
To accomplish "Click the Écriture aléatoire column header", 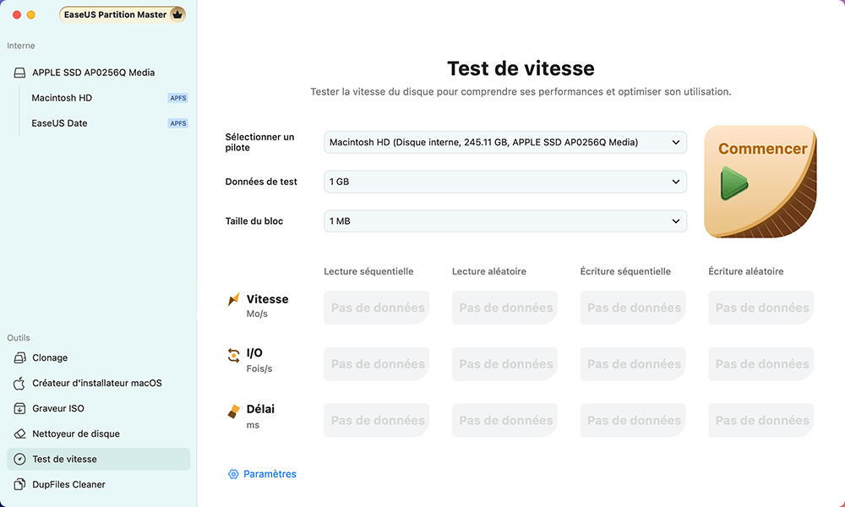I will click(x=746, y=271).
